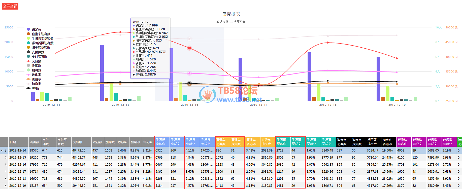Click 交易额 red line legend icon

coord(28,61)
